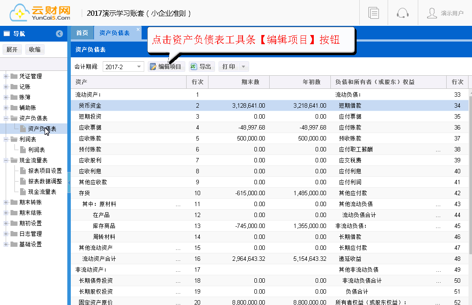Expand the 账簿 tree node
Image resolution: width=472 pixels, height=305 pixels.
coord(5,97)
